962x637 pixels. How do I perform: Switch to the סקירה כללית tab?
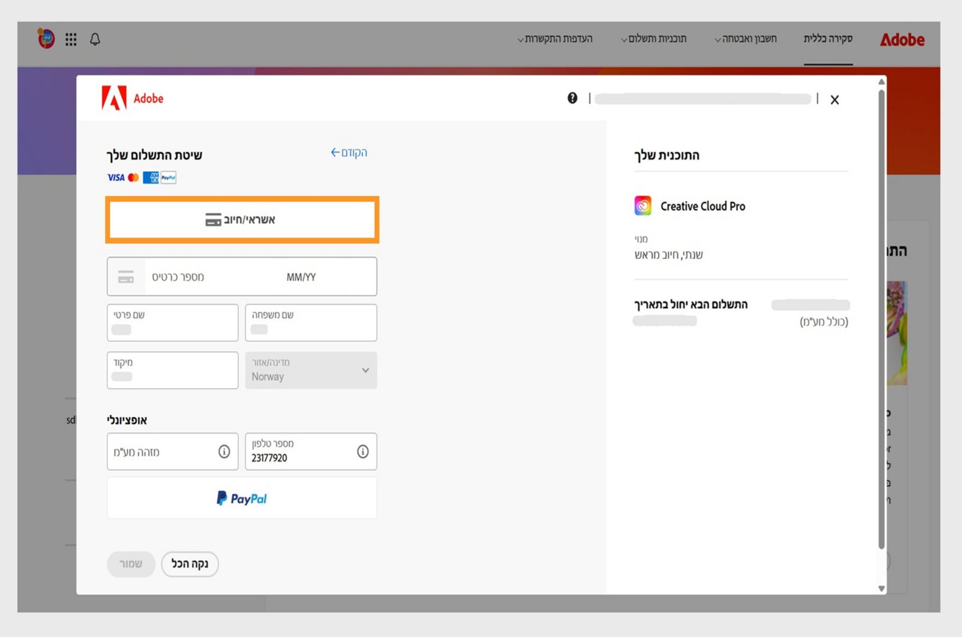coord(828,39)
